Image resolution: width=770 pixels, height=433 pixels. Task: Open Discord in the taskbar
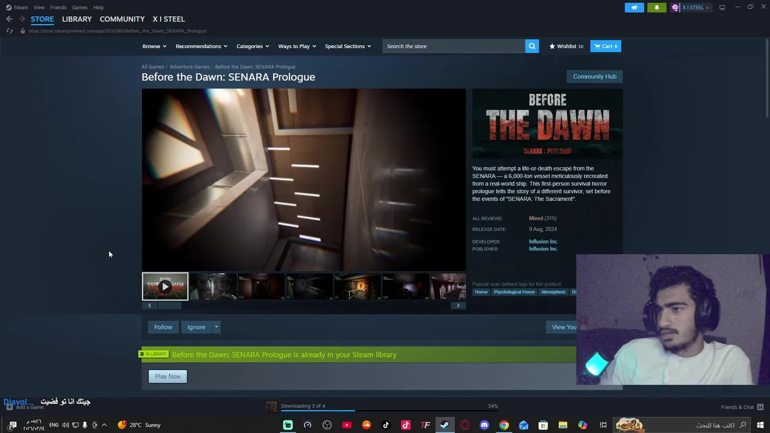coord(484,425)
